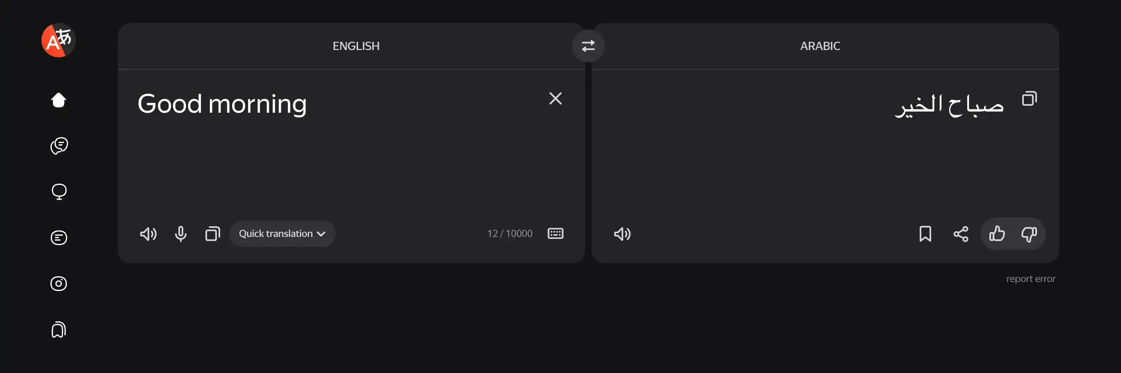The image size is (1121, 373).
Task: Open the image translation camera icon
Action: 58,283
